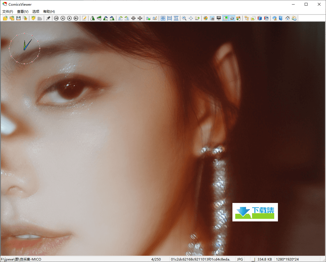
Task: Click the home page house icon
Action: click(288, 18)
